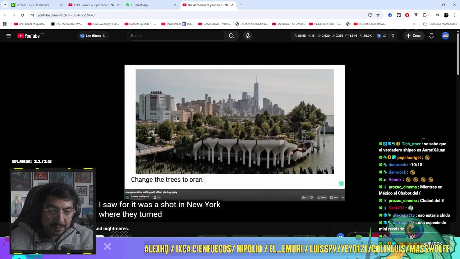Show more bookmarks with the double chevron
This screenshot has height=259, width=460.
point(414,24)
